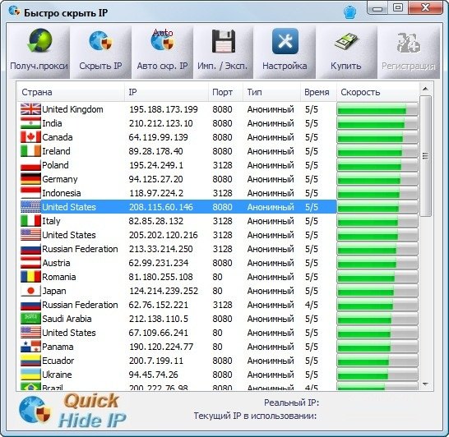Image resolution: width=449 pixels, height=437 pixels.
Task: Click the Реальный IP label
Action: 291,402
